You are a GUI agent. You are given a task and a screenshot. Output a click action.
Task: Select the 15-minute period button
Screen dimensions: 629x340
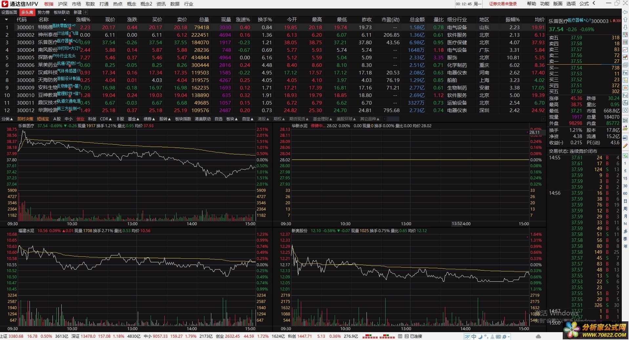click(x=625, y=178)
